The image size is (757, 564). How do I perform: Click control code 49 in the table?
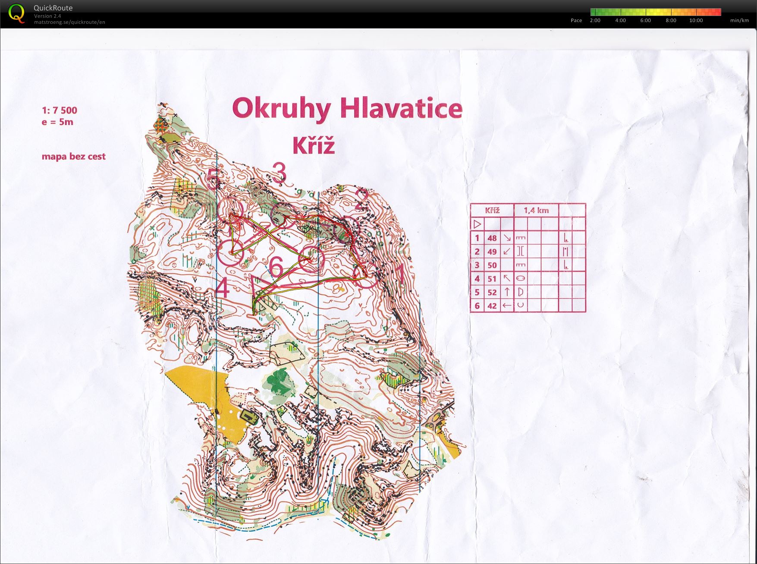[x=492, y=251]
